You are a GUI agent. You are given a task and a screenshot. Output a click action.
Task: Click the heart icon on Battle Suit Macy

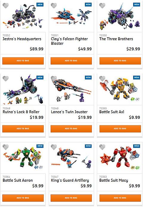[x=102, y=147]
